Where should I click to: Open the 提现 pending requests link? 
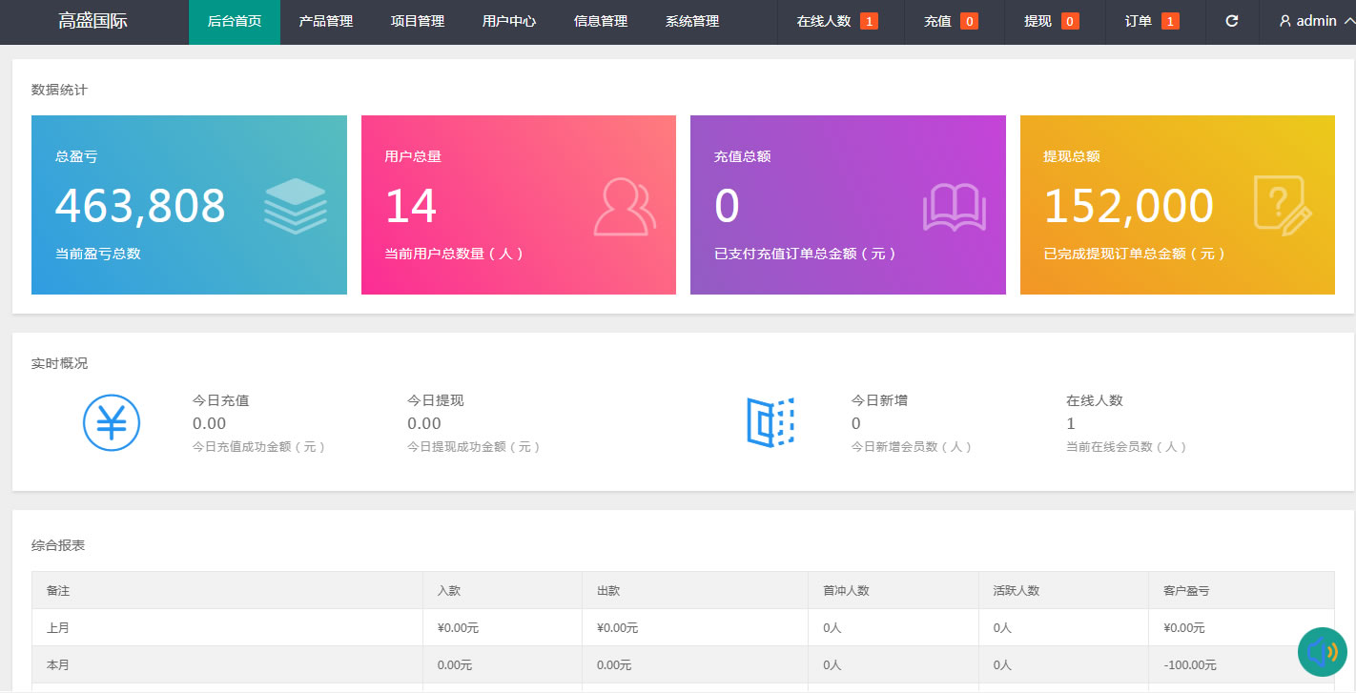[1051, 21]
